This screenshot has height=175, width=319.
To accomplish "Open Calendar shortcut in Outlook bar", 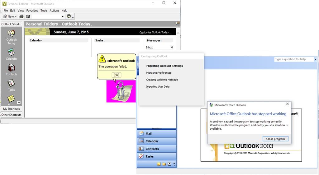I will 12,52.
